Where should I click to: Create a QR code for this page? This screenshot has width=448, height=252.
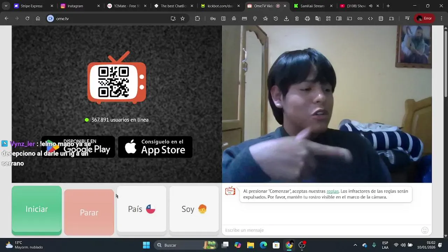(328, 19)
